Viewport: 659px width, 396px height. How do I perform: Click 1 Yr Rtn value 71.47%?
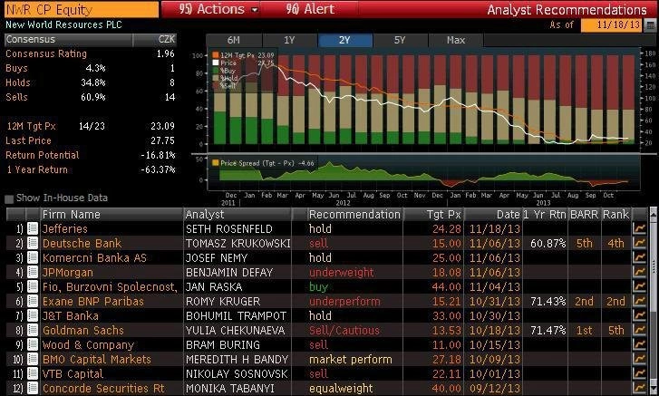[x=548, y=331]
